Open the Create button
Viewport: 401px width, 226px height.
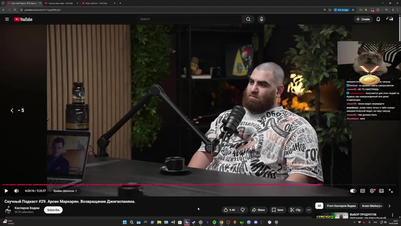(x=363, y=19)
